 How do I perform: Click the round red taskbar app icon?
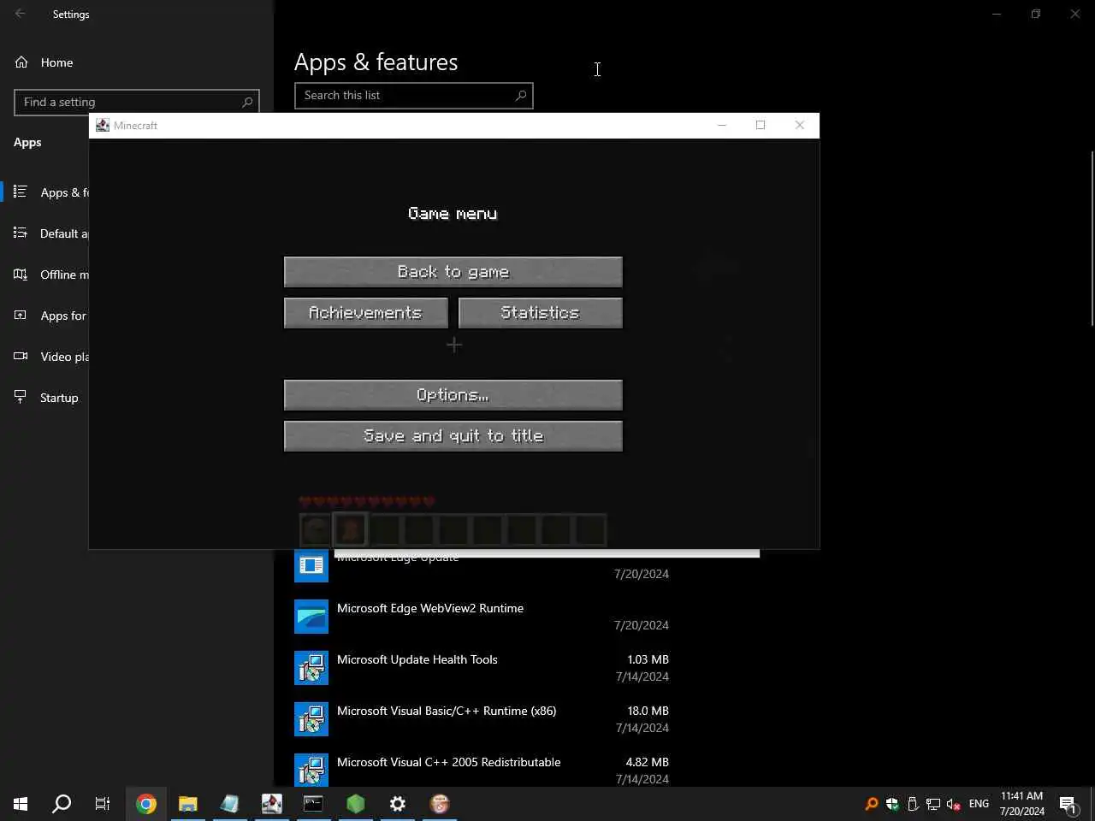(439, 804)
